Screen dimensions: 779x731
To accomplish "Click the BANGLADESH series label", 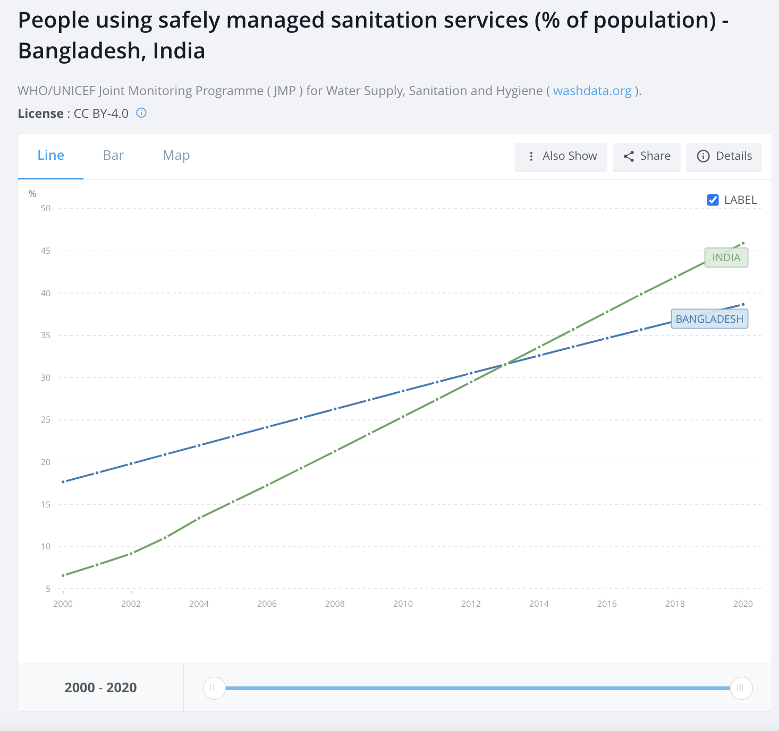I will coord(709,319).
